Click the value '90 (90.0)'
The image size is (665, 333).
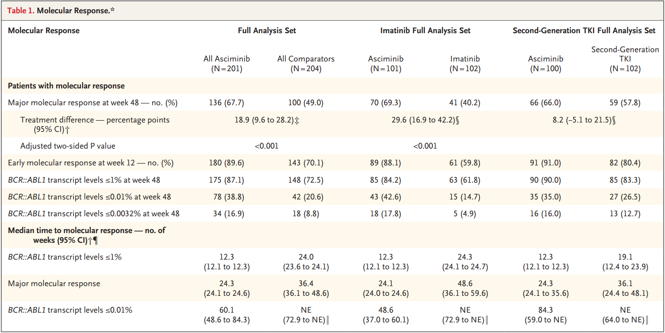(x=546, y=180)
